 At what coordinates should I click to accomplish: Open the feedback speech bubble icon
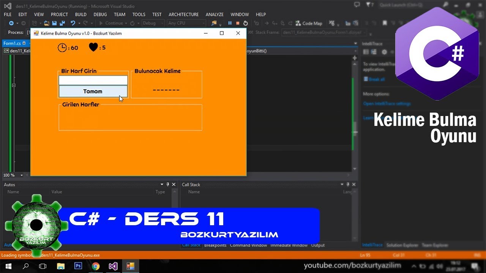click(357, 5)
